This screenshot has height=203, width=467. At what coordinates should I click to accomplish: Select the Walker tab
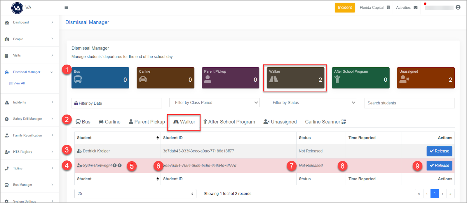pos(184,122)
